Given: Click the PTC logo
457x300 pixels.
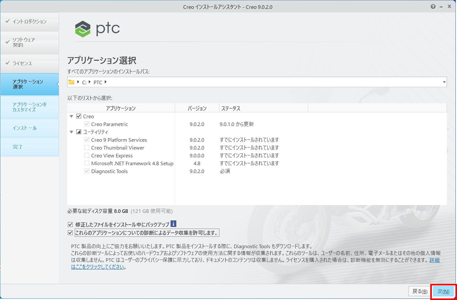Looking at the screenshot, I should click(x=98, y=29).
